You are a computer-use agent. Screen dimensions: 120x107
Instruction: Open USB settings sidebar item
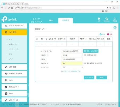(14, 67)
